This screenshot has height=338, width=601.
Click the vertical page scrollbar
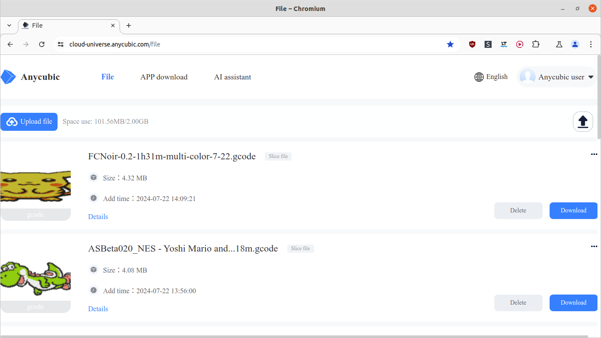[x=599, y=97]
